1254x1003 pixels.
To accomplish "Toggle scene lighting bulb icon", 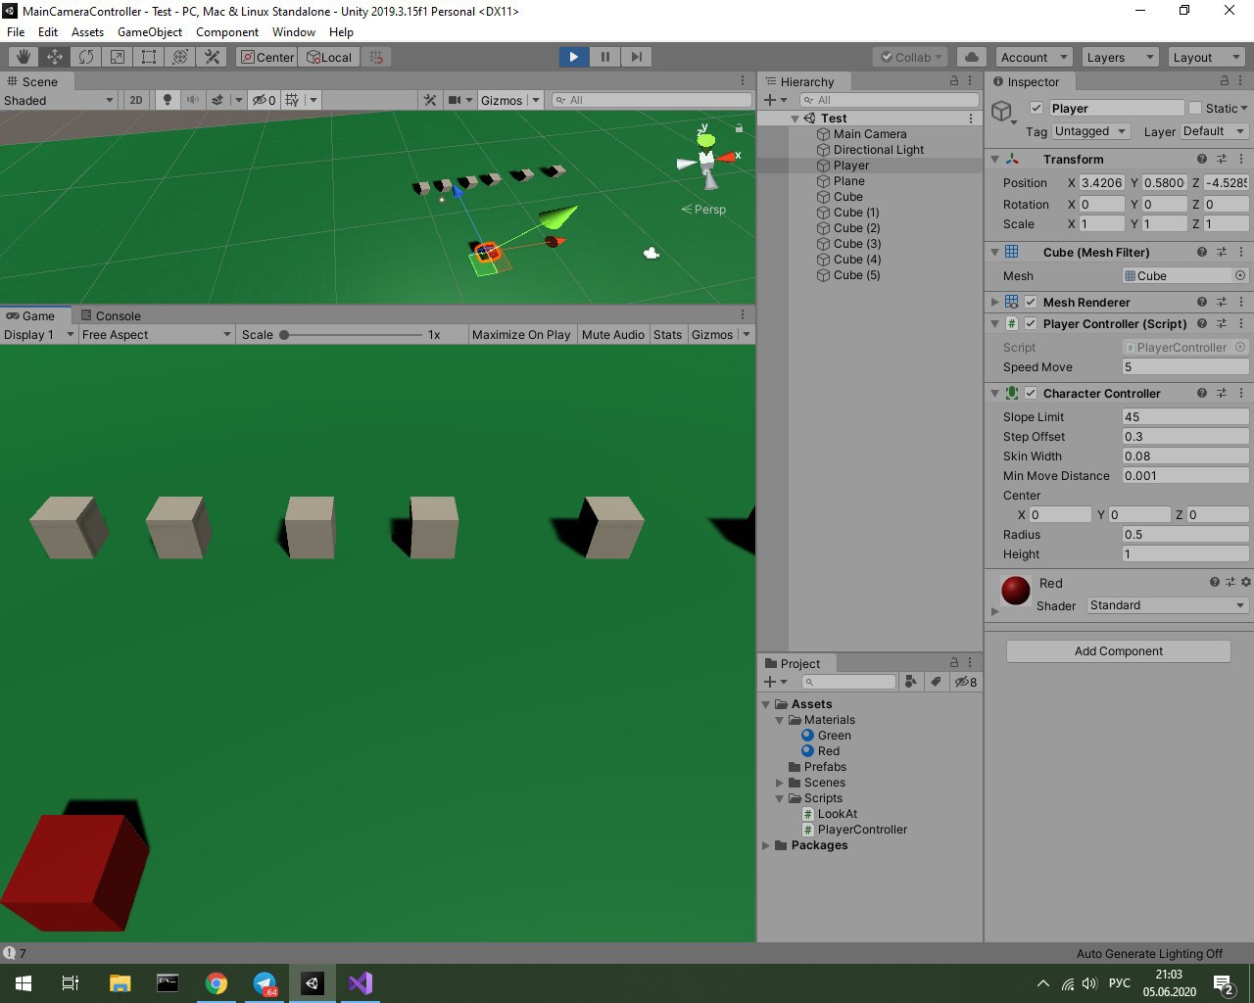I will (x=168, y=100).
